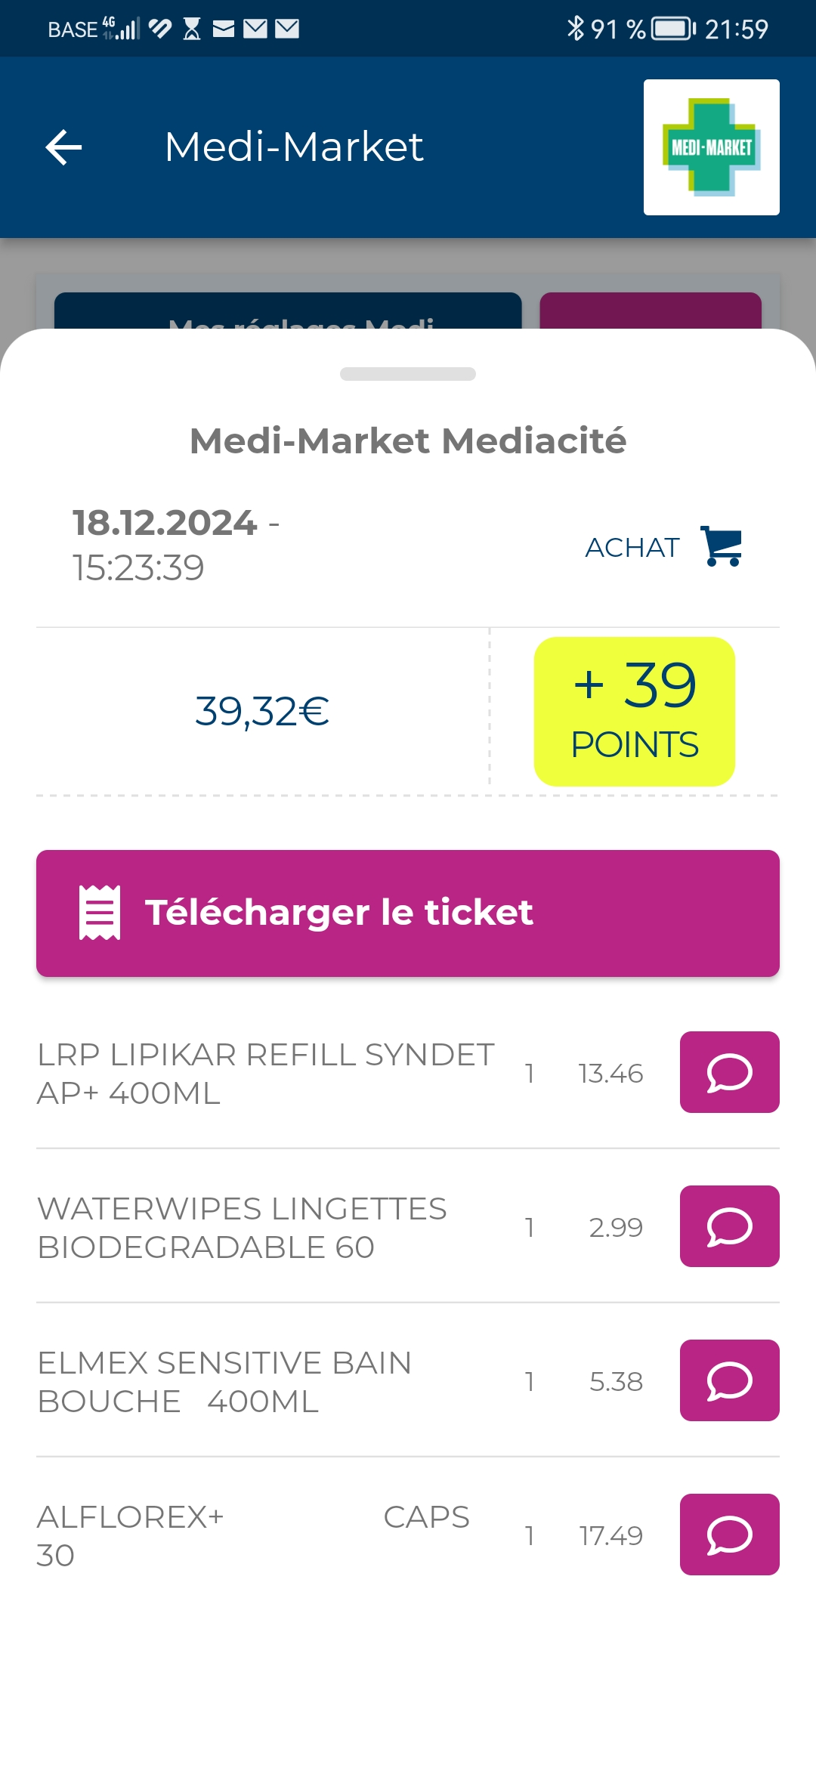Tap the receipt icon on download button
Screen dimensions: 816x1768
point(100,913)
